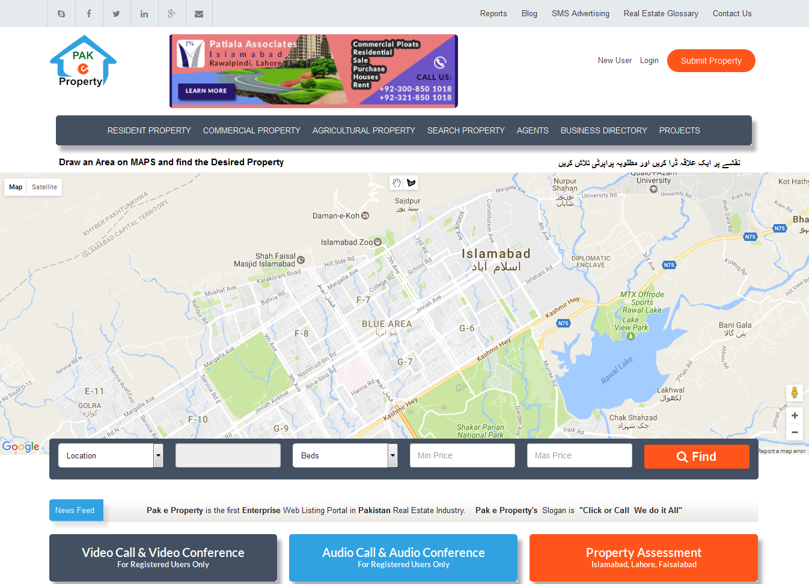Open the Location dropdown
809x584 pixels.
(x=111, y=455)
